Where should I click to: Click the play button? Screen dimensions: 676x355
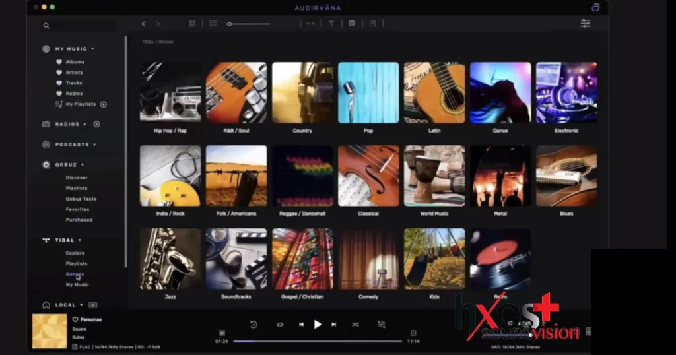click(318, 325)
